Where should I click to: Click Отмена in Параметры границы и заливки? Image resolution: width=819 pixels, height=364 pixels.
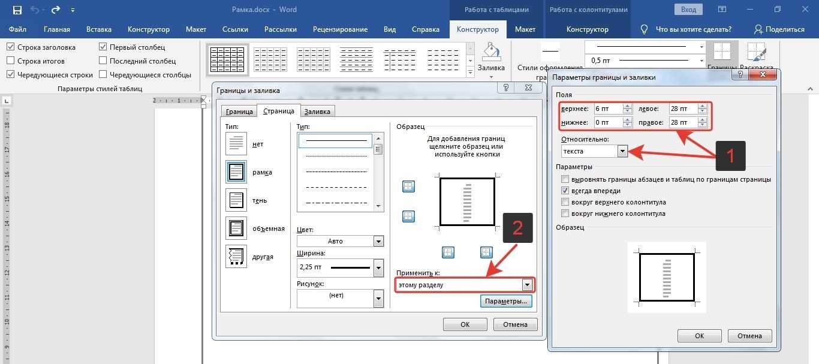750,336
